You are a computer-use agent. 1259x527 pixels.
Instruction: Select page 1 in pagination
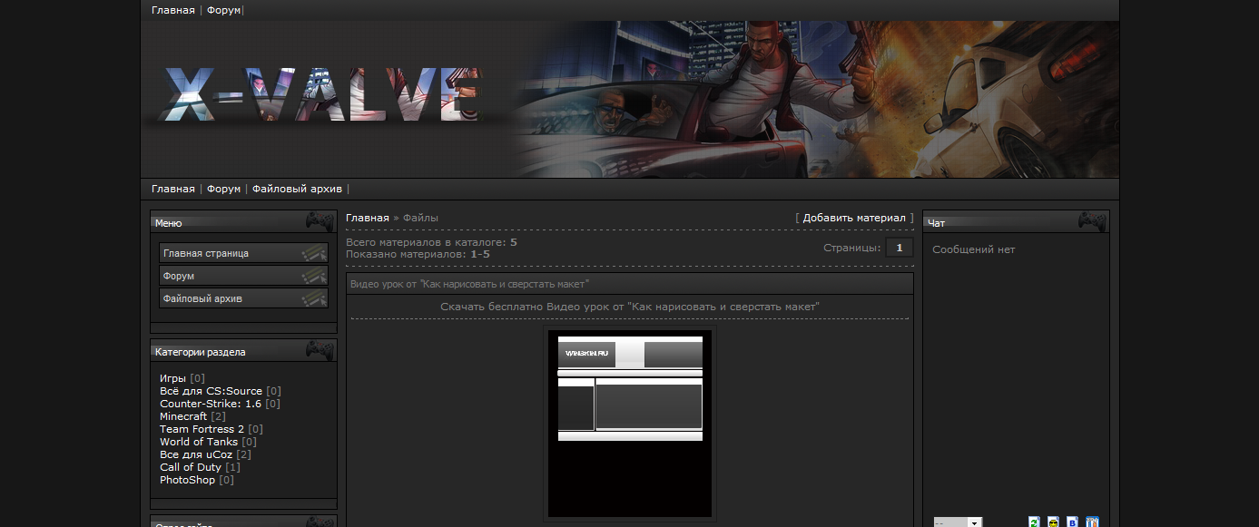click(900, 248)
